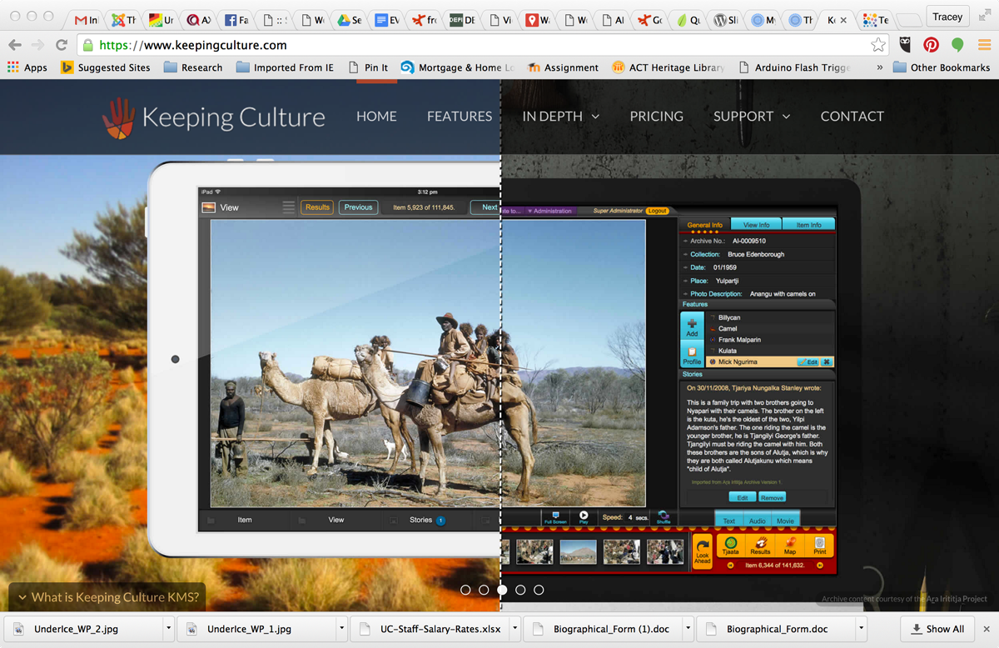Image resolution: width=999 pixels, height=648 pixels.
Task: Go to the PRICING page
Action: point(656,117)
